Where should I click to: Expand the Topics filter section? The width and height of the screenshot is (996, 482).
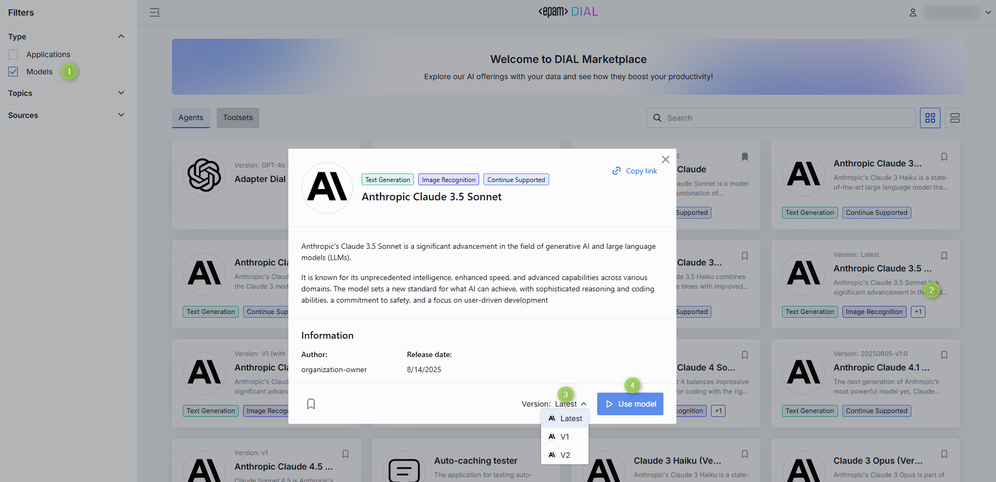point(121,93)
